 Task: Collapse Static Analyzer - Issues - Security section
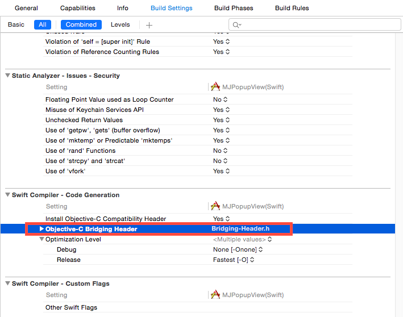(x=8, y=76)
